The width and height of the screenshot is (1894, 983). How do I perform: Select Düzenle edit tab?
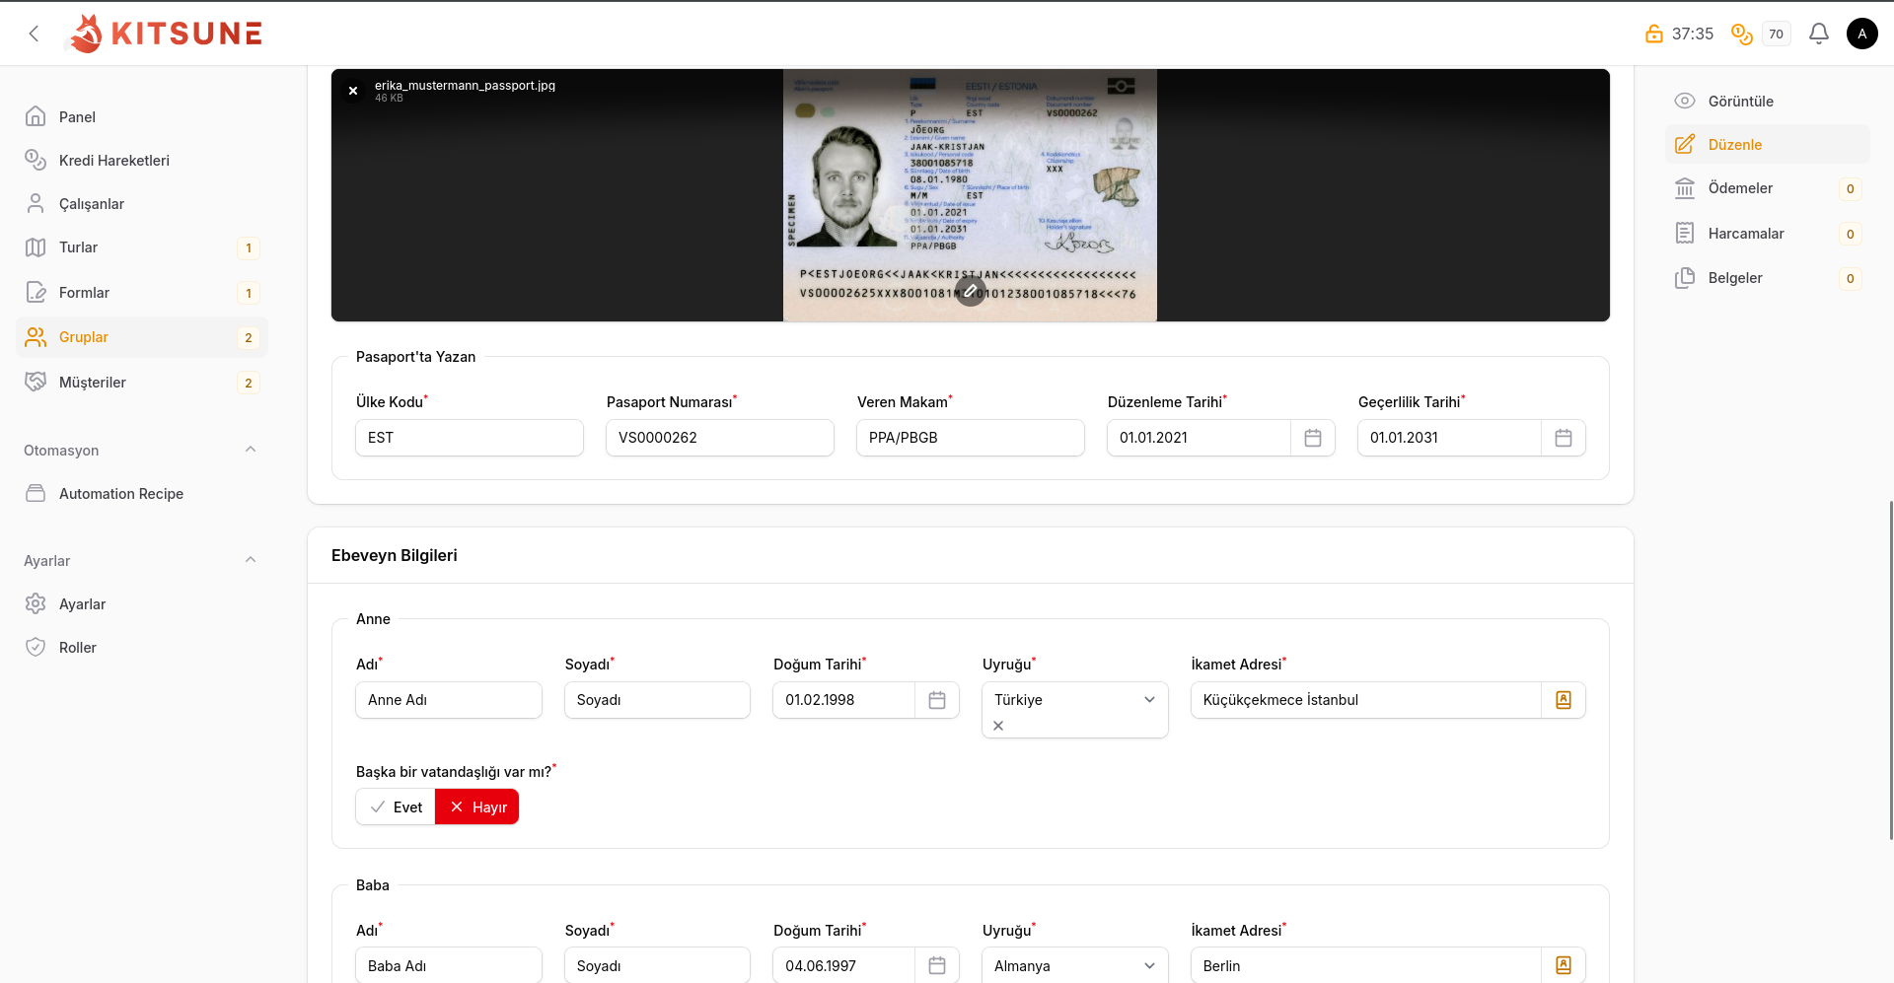pos(1768,144)
